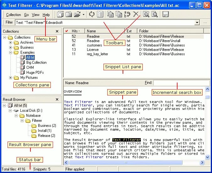Open the Help menu
Screen dimensions: 212x173
(46, 15)
